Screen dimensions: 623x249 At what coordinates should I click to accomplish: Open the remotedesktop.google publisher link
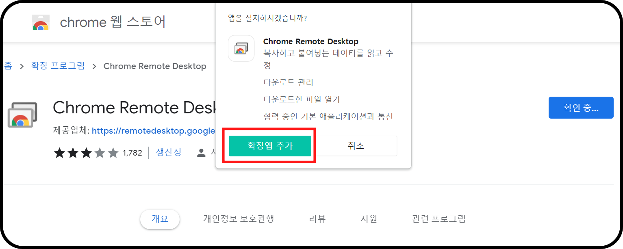point(154,130)
